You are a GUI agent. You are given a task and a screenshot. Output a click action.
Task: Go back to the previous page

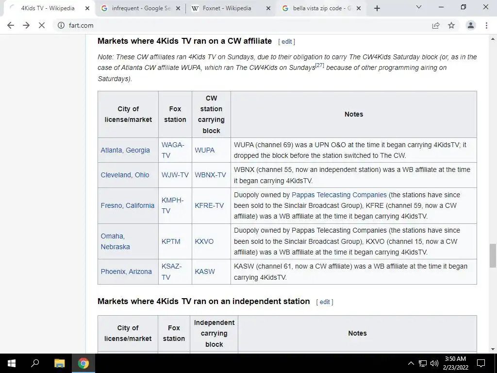pos(11,25)
